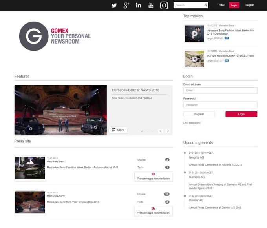This screenshot has height=228, width=267.
Task: Click date 17.01.2018 of Fashion Week kit
Action: pos(52,158)
